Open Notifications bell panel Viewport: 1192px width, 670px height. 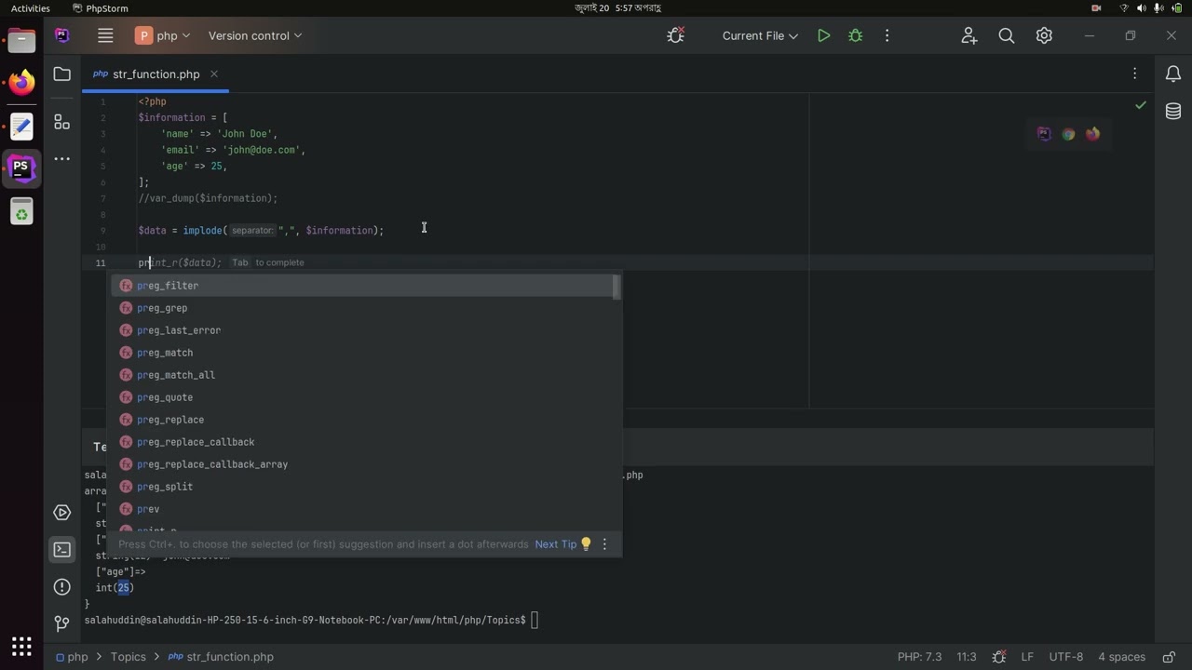click(1173, 74)
